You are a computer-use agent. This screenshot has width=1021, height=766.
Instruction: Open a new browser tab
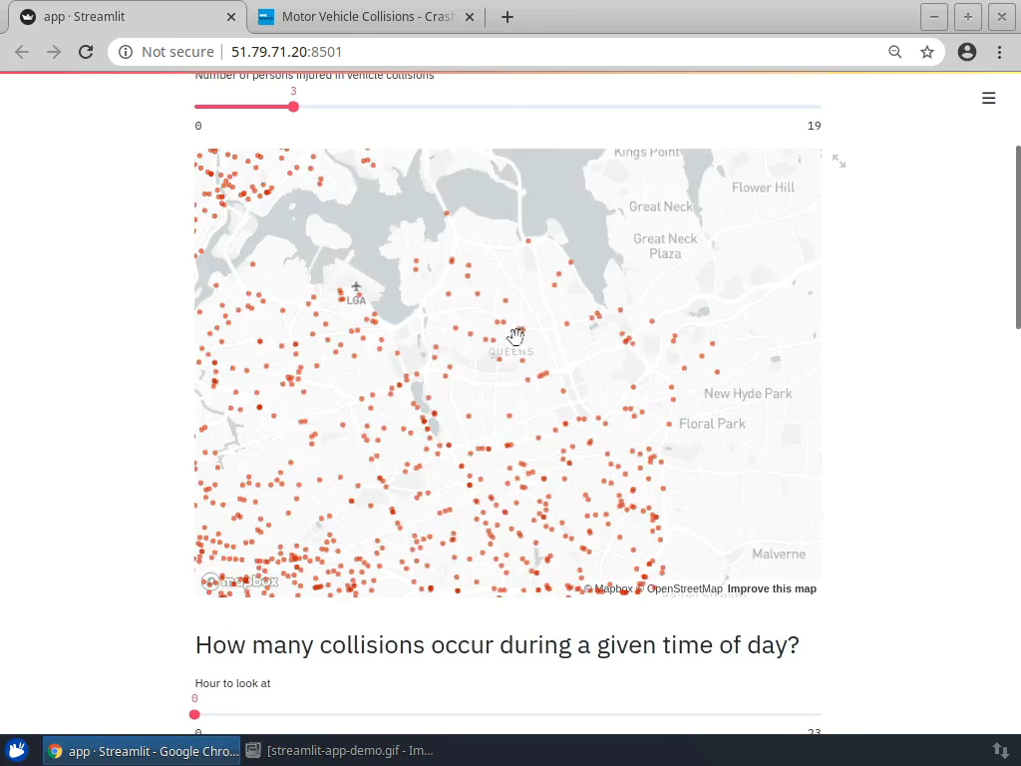[508, 17]
